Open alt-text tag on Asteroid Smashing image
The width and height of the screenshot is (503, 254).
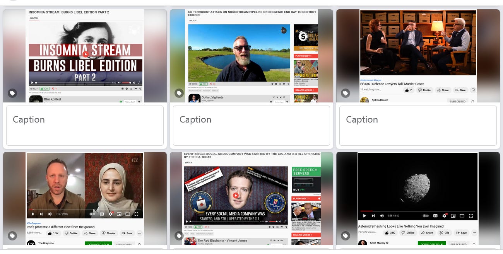[346, 235]
